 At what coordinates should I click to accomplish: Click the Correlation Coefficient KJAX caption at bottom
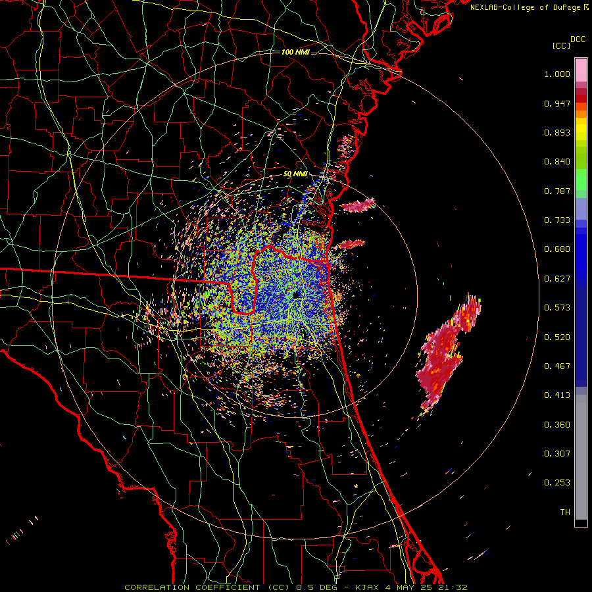click(296, 587)
